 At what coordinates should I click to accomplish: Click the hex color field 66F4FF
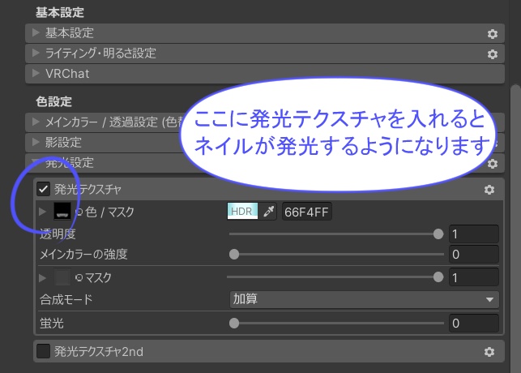click(x=307, y=212)
